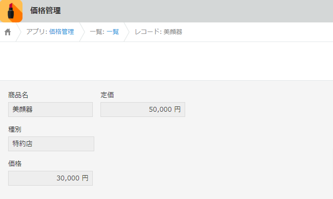
Task: Select the 価格 field showing 30,000 円
Action: pos(50,178)
